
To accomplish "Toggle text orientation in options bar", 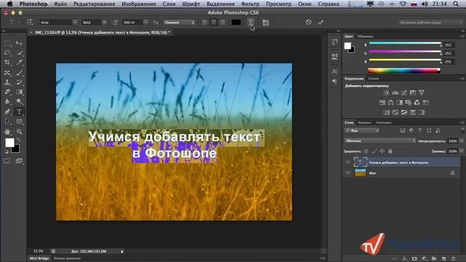I will 30,23.
